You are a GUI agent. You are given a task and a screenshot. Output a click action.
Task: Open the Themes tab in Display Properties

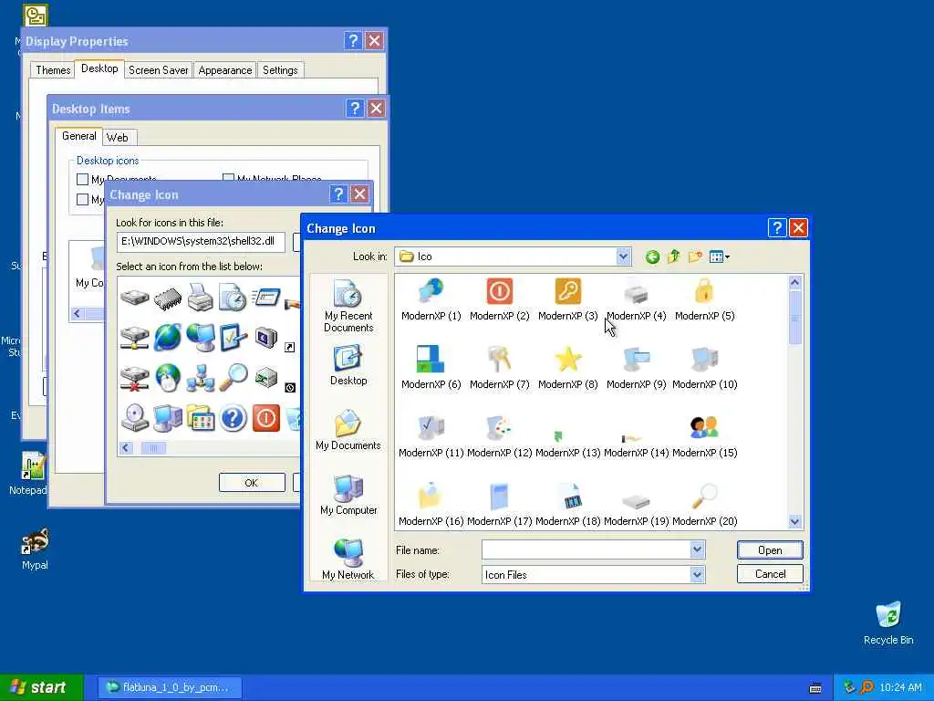click(x=53, y=70)
